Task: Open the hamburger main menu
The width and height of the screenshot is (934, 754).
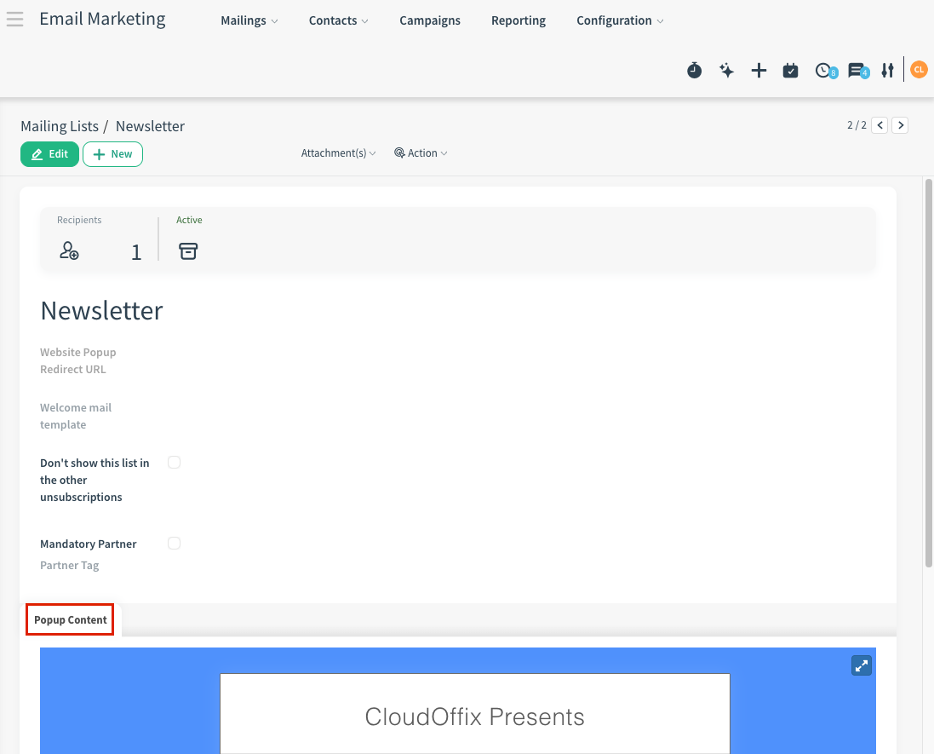Action: click(x=14, y=19)
